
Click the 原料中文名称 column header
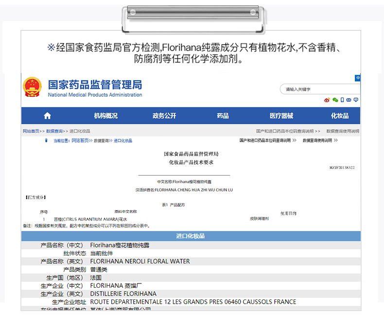(x=125, y=212)
